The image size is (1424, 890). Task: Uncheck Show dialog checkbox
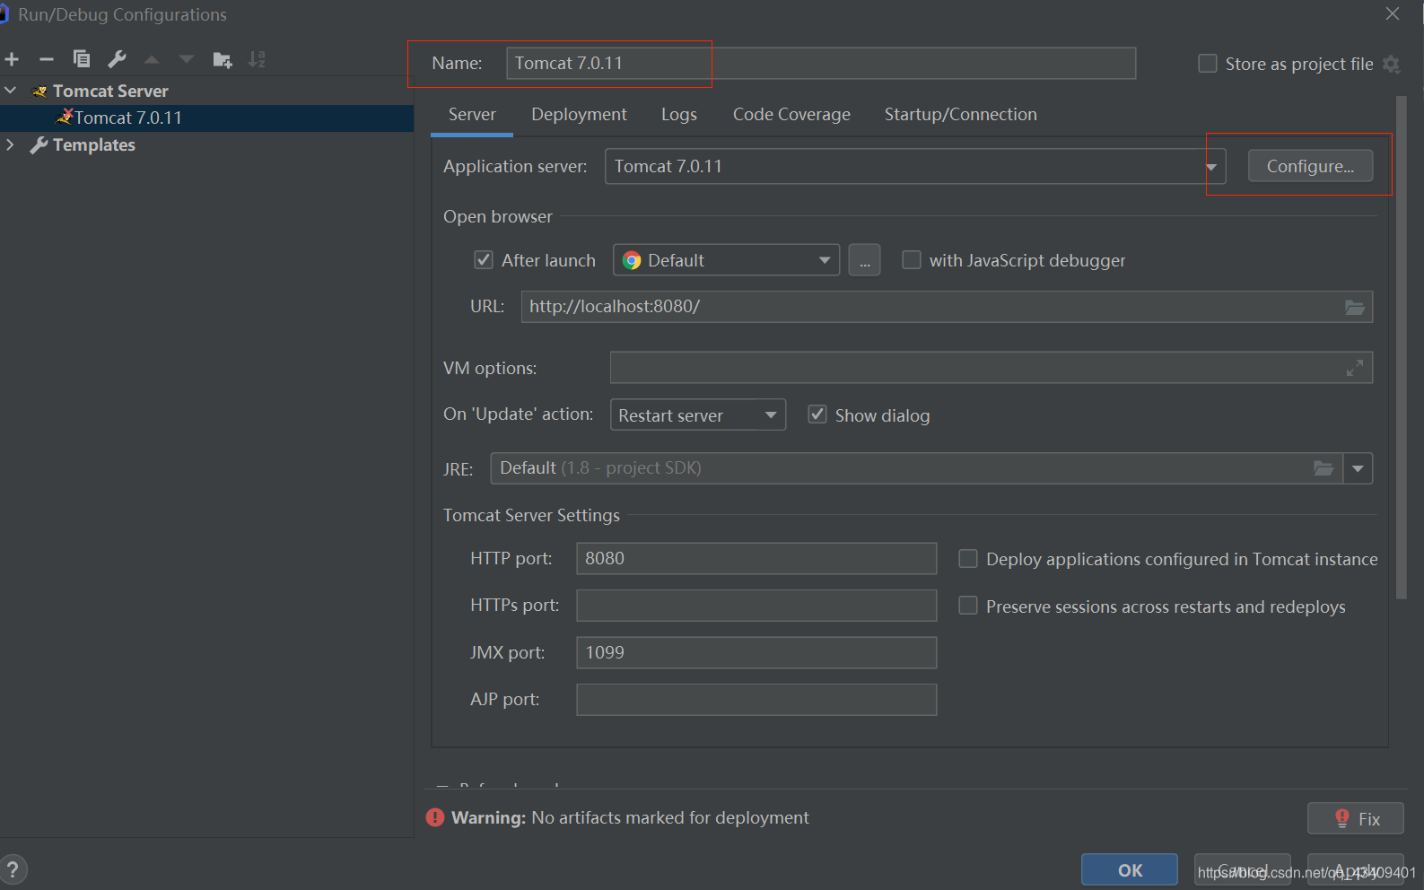pos(817,414)
